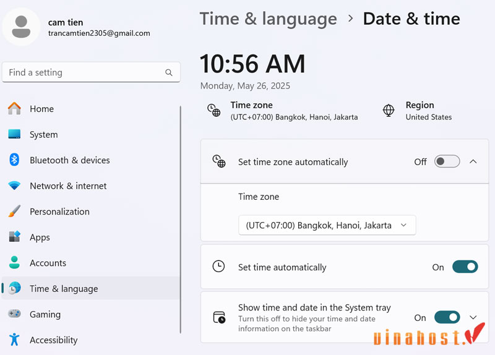Open the Time zone dropdown list
This screenshot has width=495, height=355.
click(x=327, y=225)
